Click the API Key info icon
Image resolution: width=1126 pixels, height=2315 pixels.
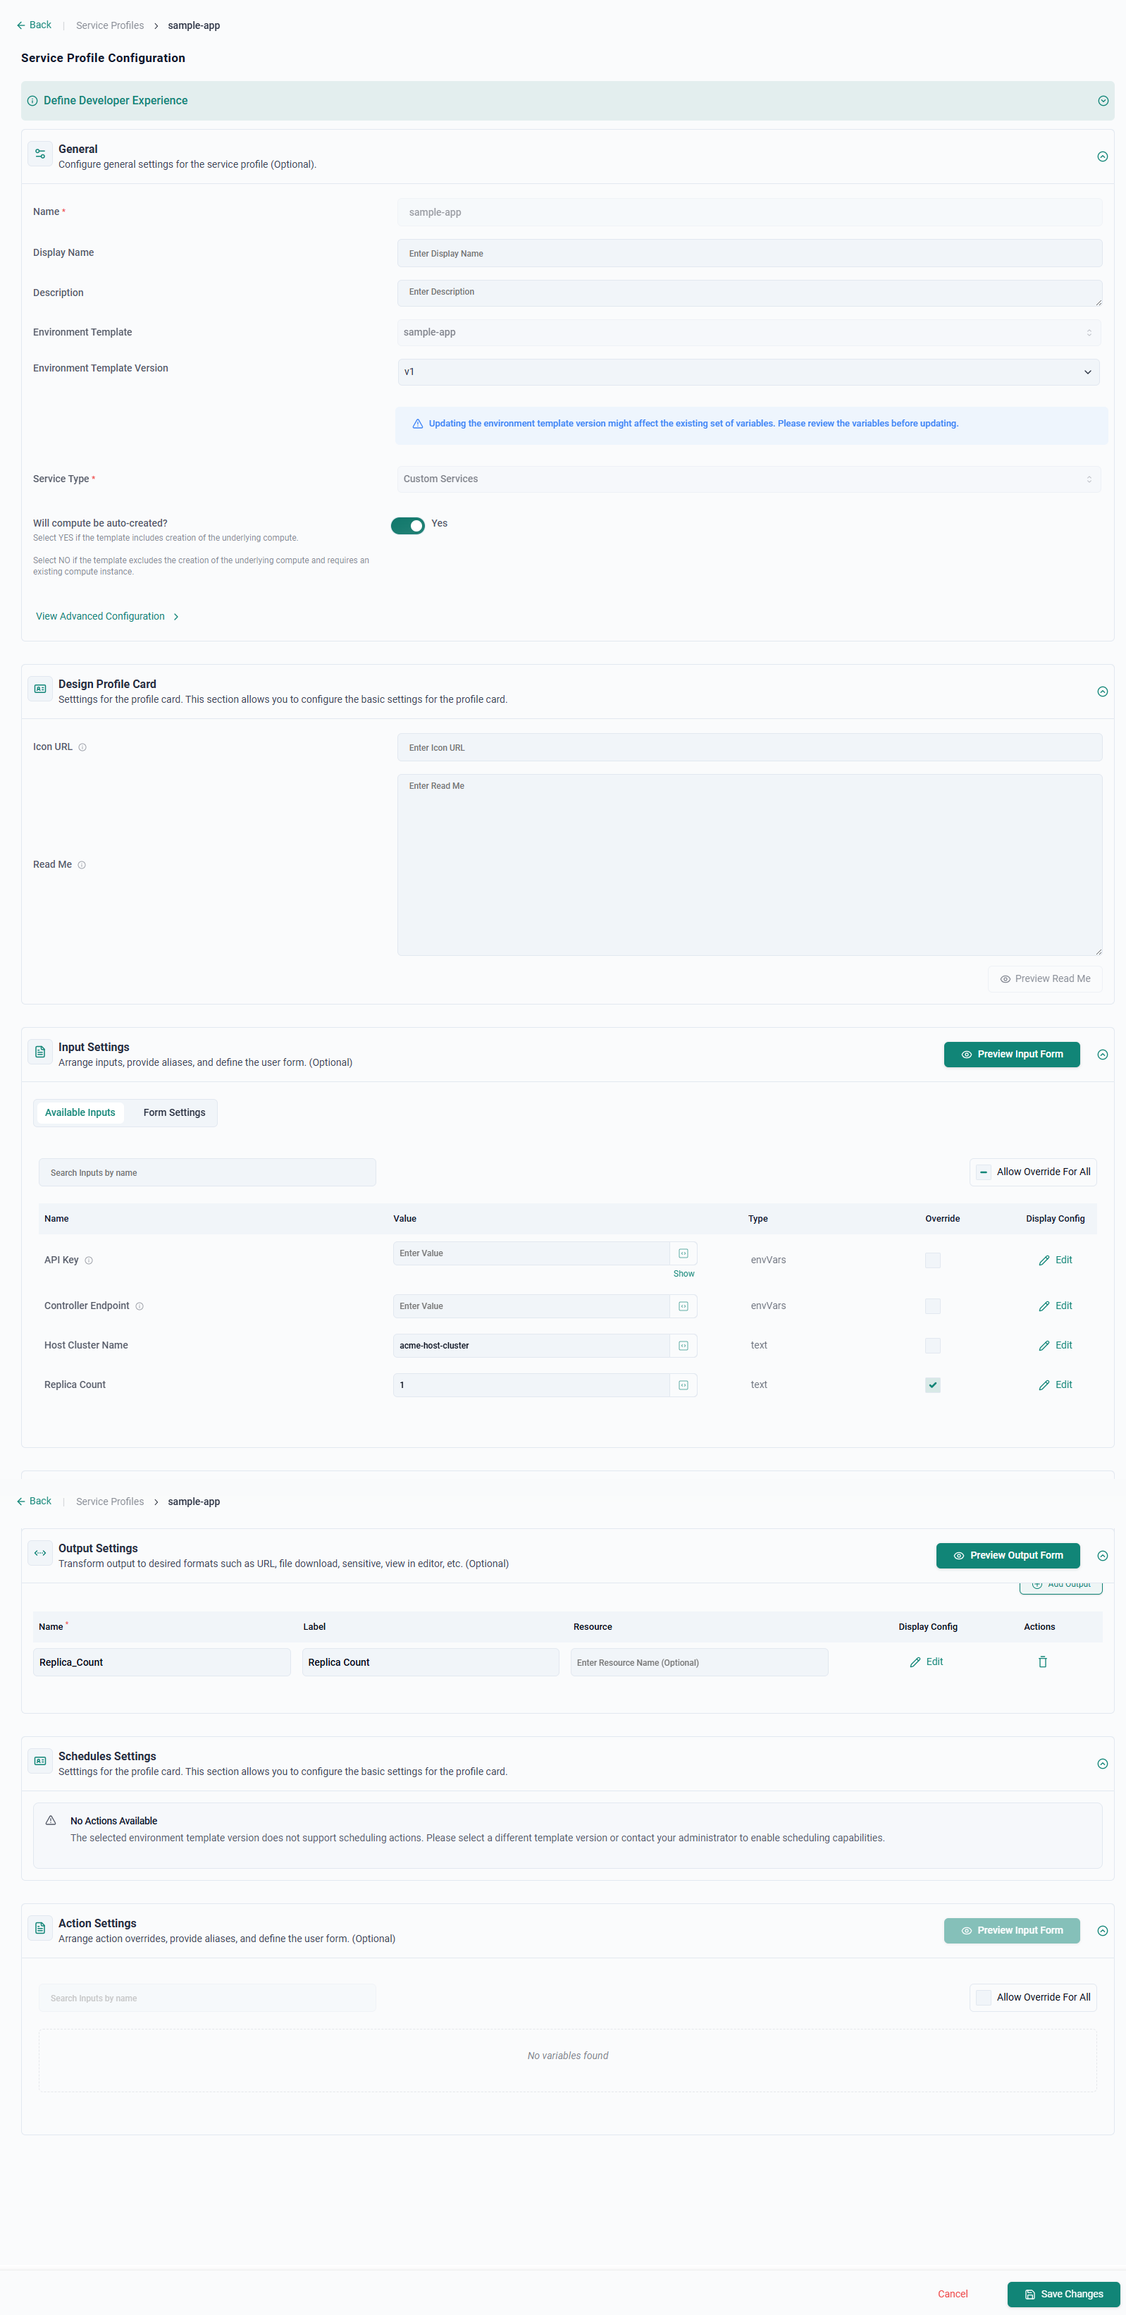tap(89, 1260)
